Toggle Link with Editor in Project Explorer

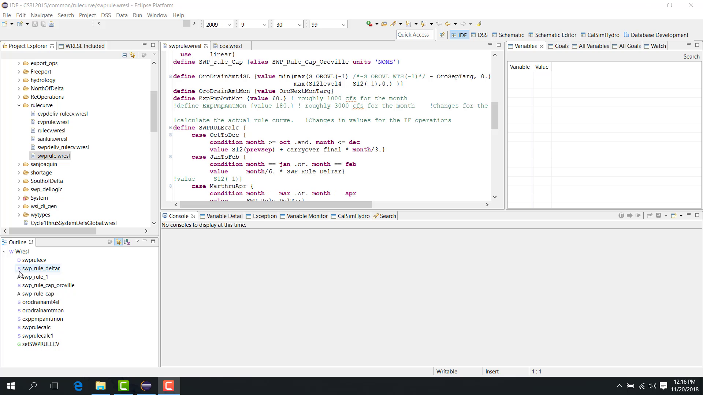pos(133,55)
